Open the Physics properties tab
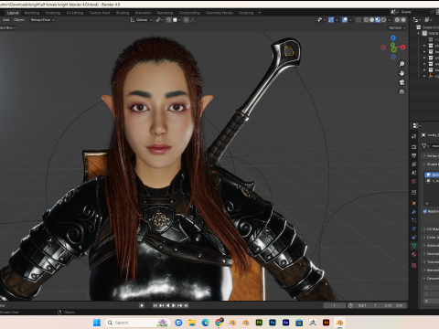Screen dimensions: 439x329 [x=413, y=228]
